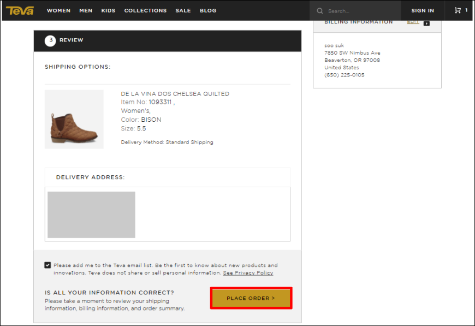Click Delivery Method: Standard Shipping text
Viewport: 475px width, 326px height.
[x=167, y=142]
